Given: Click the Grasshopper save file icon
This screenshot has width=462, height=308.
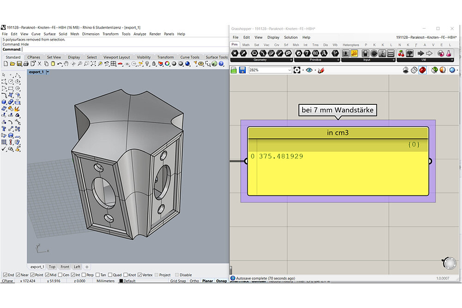Looking at the screenshot, I should click(242, 70).
